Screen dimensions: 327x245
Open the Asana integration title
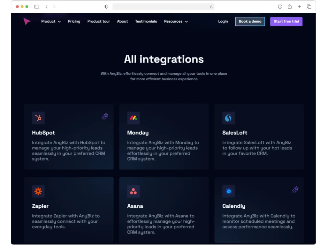(135, 206)
